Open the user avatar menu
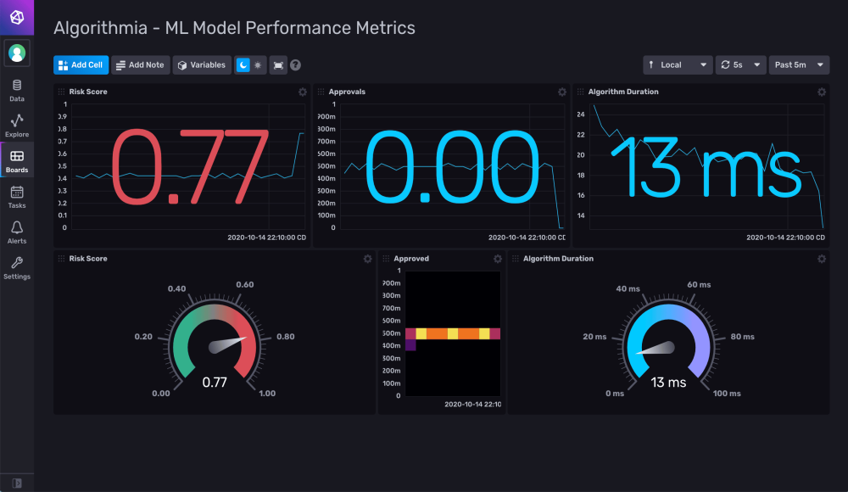The height and width of the screenshot is (492, 848). coord(17,53)
